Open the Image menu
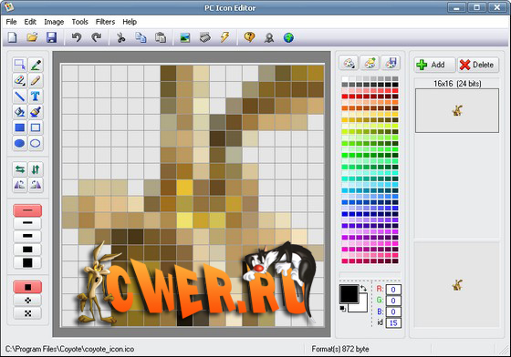The height and width of the screenshot is (357, 511). 54,22
